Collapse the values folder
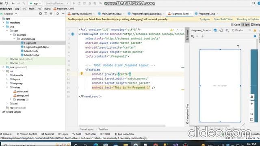260x146 pixels. [x=7, y=87]
